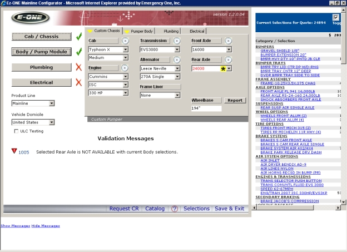Open the TRANS SELECTOR PUSH BUTTON link
The image size is (347, 252).
291,181
